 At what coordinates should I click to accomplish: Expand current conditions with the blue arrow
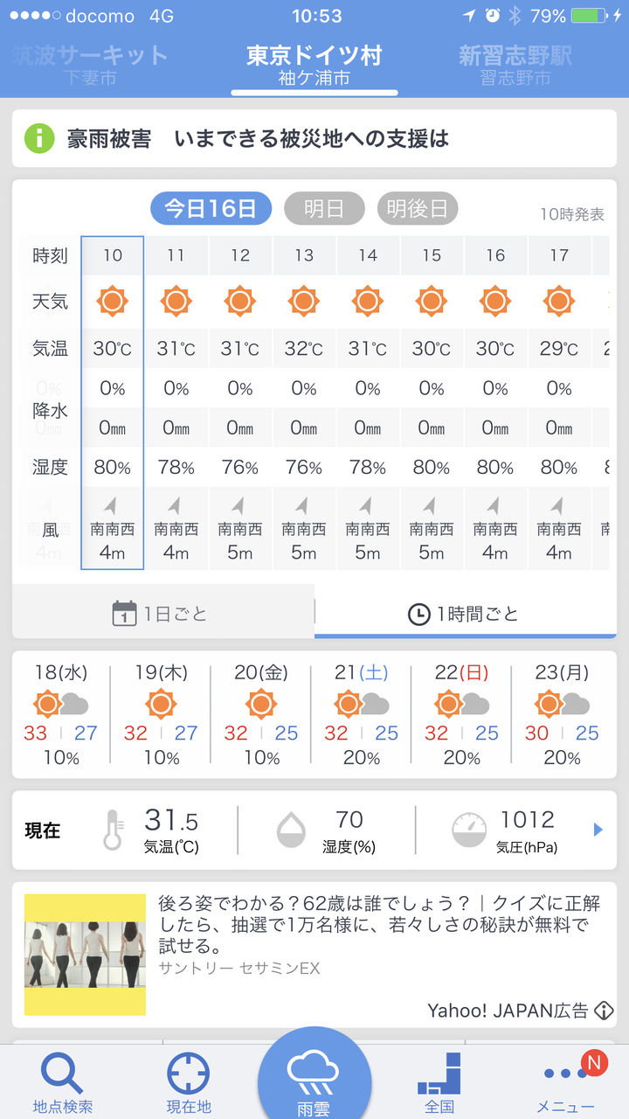click(x=598, y=830)
